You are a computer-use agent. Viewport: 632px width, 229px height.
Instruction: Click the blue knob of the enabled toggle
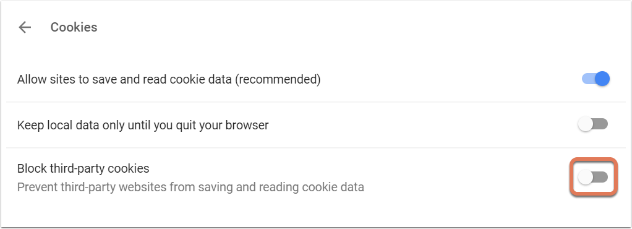point(602,79)
